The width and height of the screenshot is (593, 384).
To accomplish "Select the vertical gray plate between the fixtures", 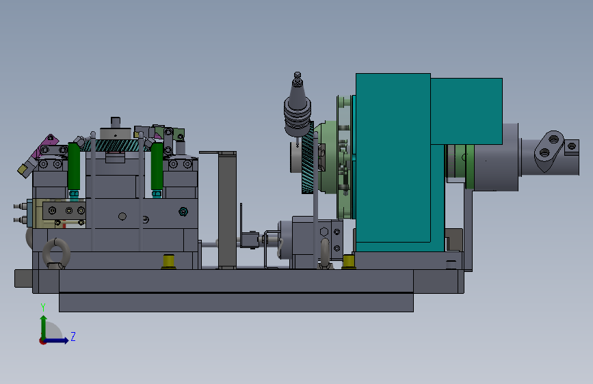I will (227, 210).
